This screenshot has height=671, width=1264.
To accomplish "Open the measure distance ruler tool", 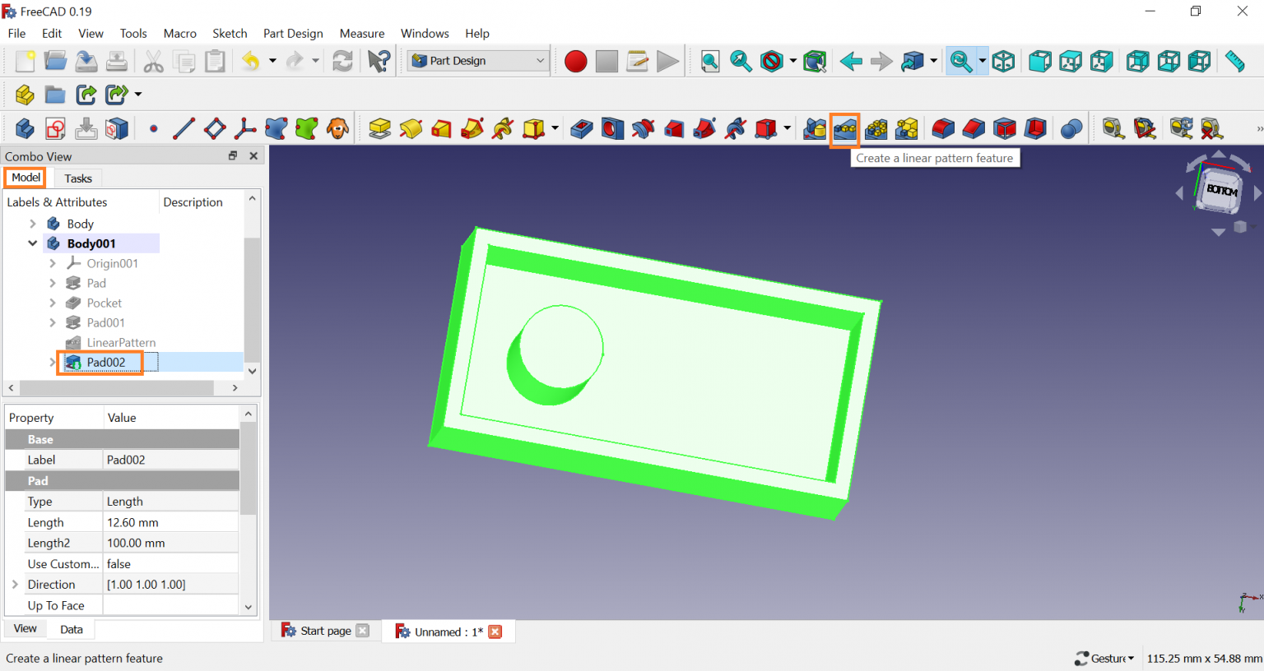I will [x=1234, y=62].
